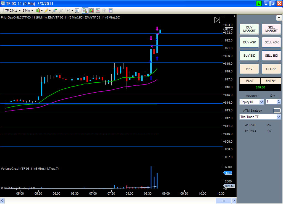Decrease quantity with Qty down arrow
The width and height of the screenshot is (283, 204).
[x=279, y=103]
